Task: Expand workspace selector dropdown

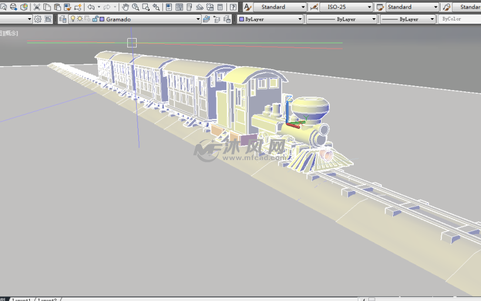Action: point(29,19)
